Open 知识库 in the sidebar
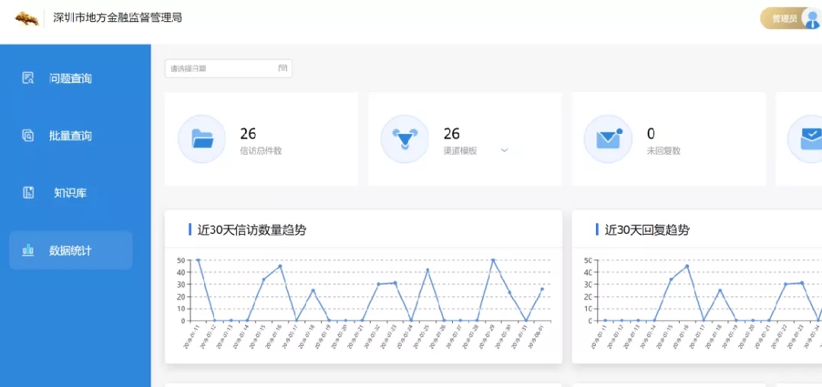This screenshot has height=387, width=822. 71,193
